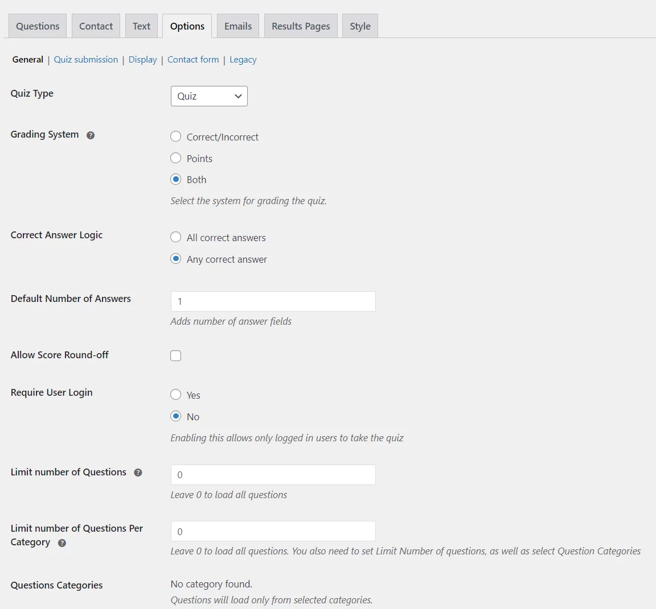Choose Any correct answer logic
The image size is (656, 609).
pyautogui.click(x=176, y=259)
